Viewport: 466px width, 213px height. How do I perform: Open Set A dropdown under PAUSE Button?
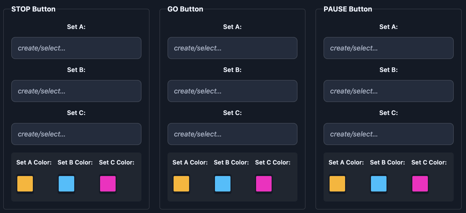click(388, 48)
